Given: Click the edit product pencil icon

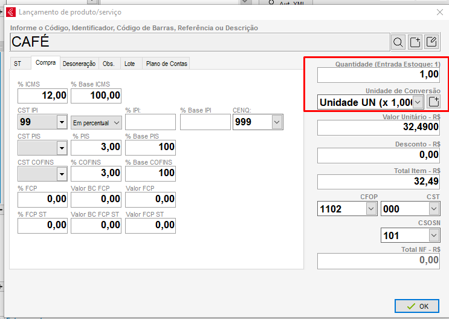Looking at the screenshot, I should coord(431,42).
